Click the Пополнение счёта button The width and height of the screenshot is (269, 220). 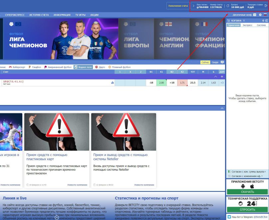(178, 6)
